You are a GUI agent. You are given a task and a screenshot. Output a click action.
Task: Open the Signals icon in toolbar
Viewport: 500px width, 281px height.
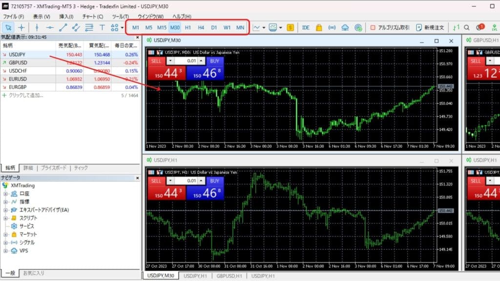(332, 28)
